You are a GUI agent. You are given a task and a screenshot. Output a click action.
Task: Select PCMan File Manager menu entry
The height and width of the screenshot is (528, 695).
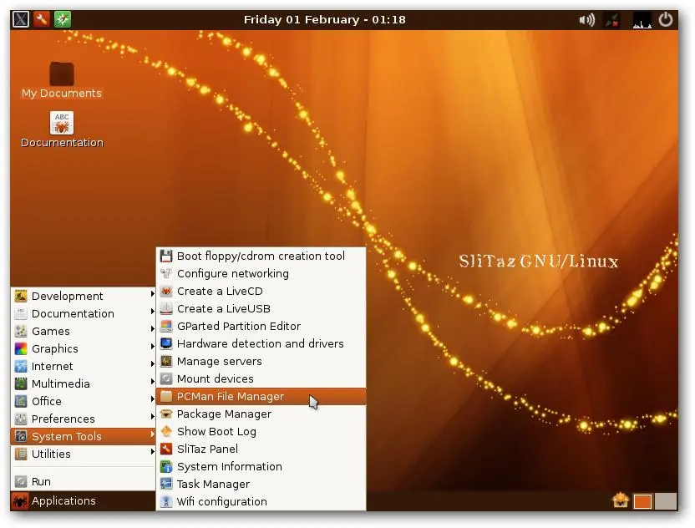coord(261,396)
